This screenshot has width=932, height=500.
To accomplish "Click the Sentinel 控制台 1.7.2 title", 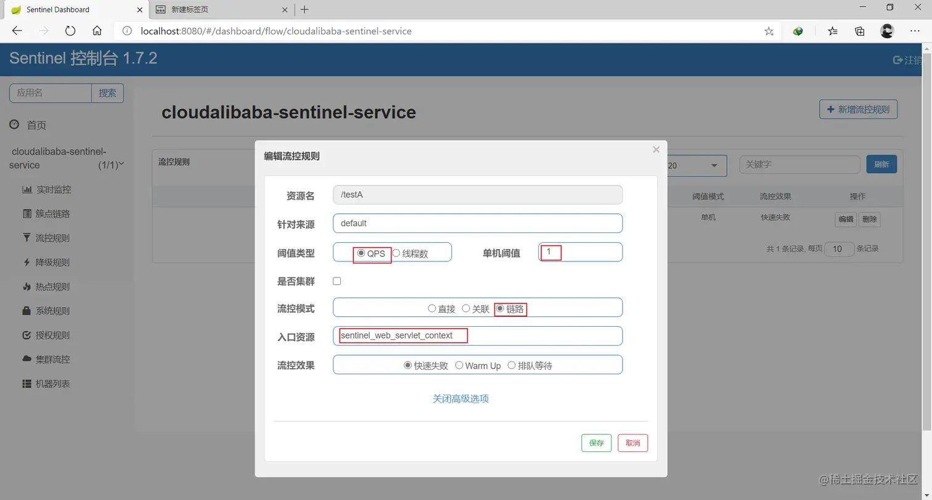I will (83, 59).
